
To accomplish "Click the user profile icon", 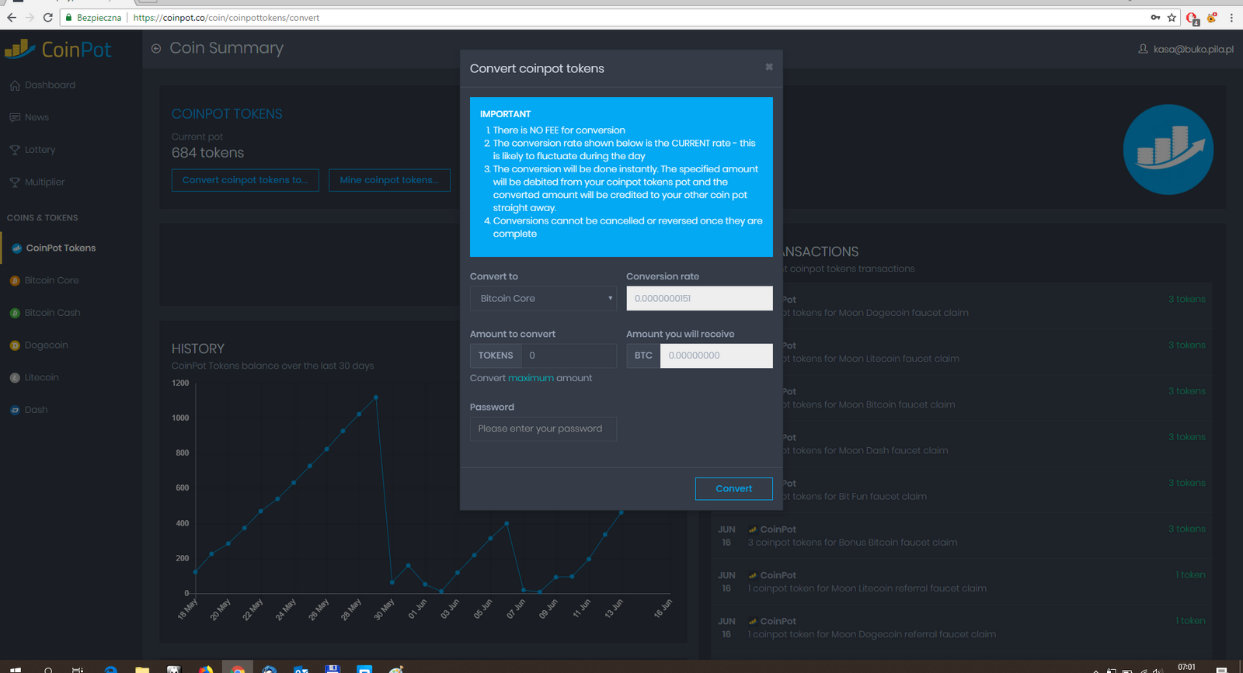I will coord(1143,49).
